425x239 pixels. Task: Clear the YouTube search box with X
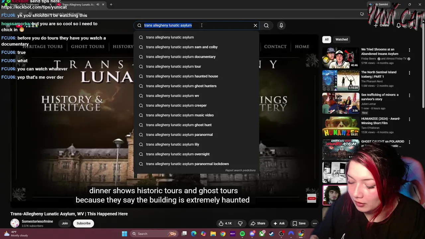(255, 25)
